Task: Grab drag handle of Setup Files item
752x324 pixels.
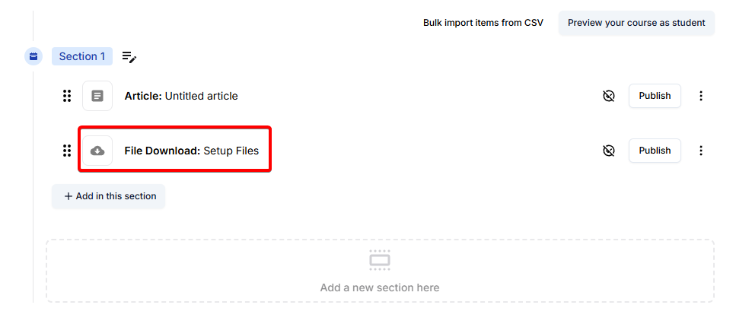Action: tap(67, 151)
